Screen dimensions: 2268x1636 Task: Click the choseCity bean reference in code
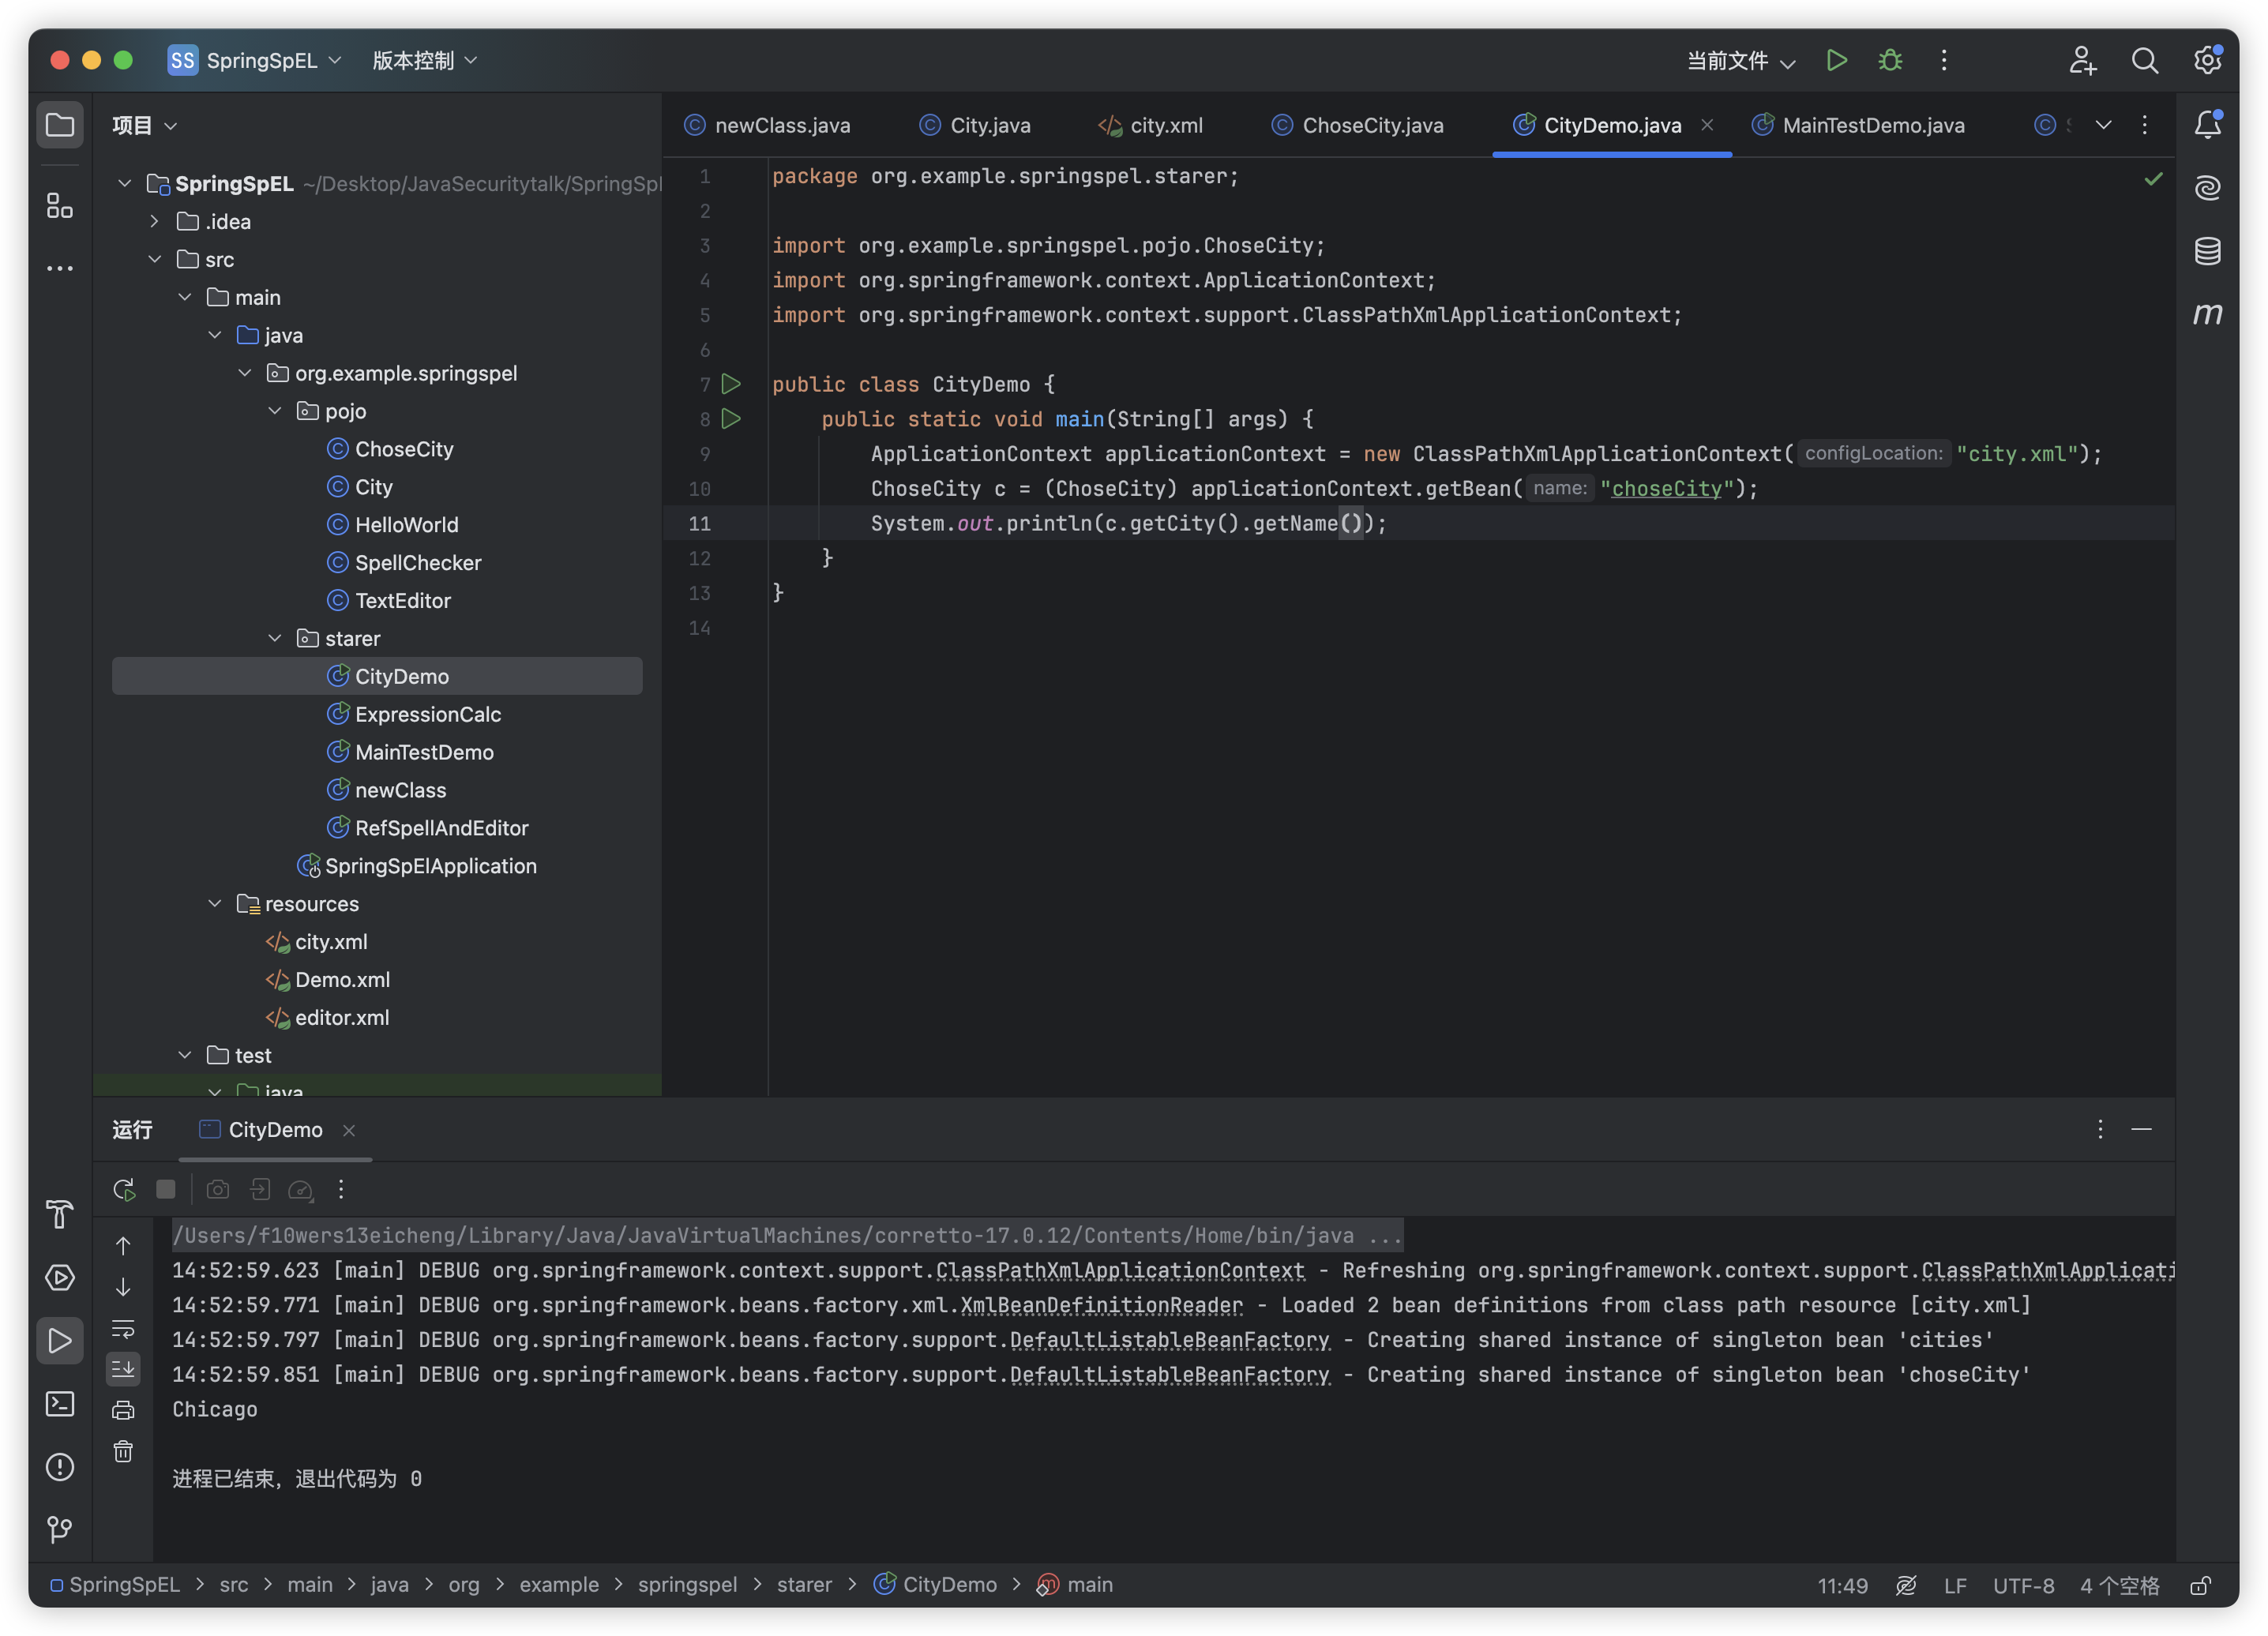(1666, 488)
